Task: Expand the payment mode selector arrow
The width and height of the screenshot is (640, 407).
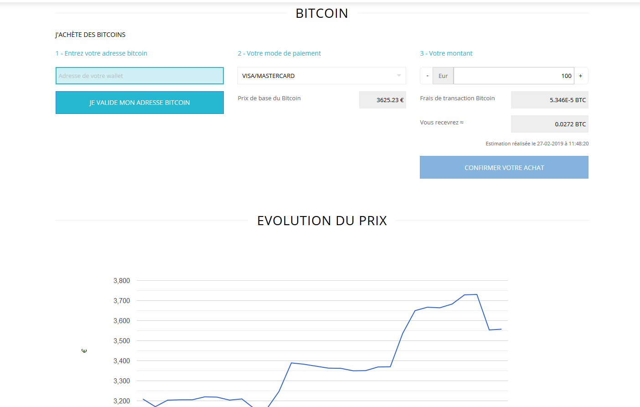Action: (x=400, y=76)
